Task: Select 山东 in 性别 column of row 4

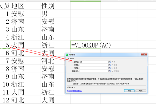Action: point(55,37)
